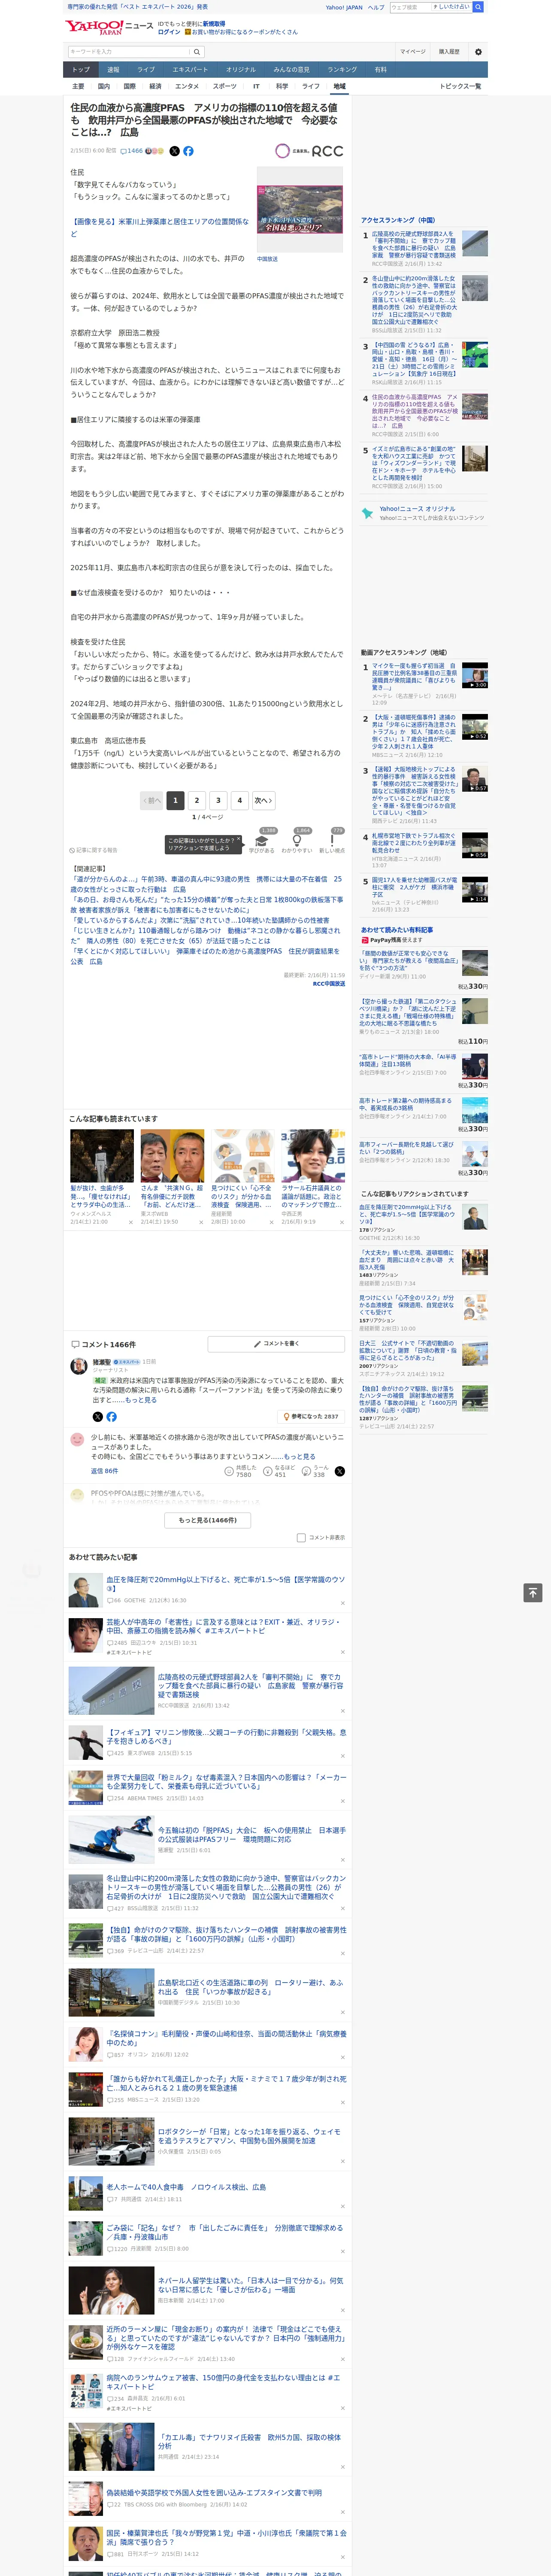Click the ログイン link
The height and width of the screenshot is (2576, 551).
pyautogui.click(x=169, y=32)
